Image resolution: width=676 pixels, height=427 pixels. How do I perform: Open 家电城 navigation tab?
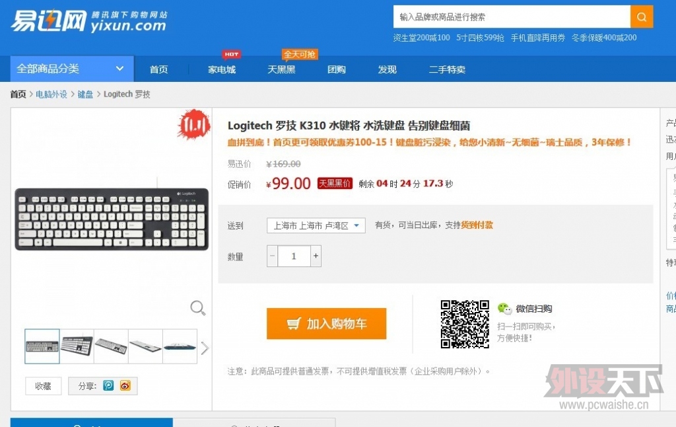pyautogui.click(x=222, y=69)
